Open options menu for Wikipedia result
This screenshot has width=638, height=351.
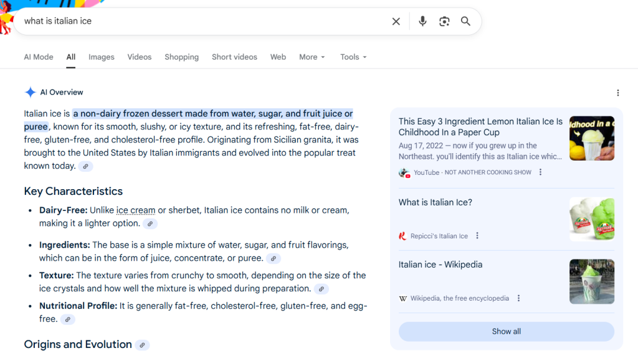[518, 298]
